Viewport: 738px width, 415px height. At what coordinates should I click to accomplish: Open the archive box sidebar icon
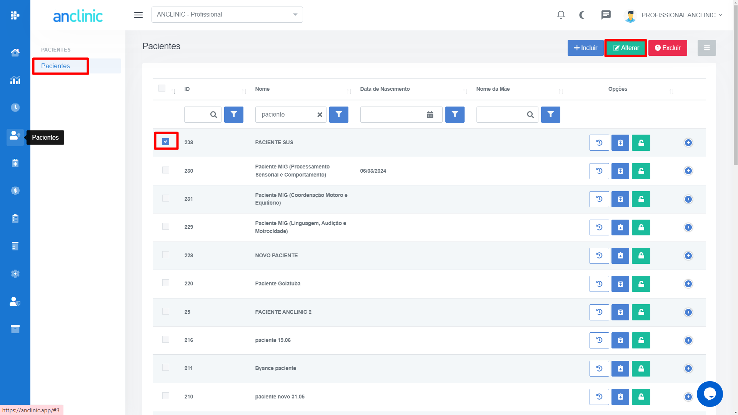tap(15, 329)
